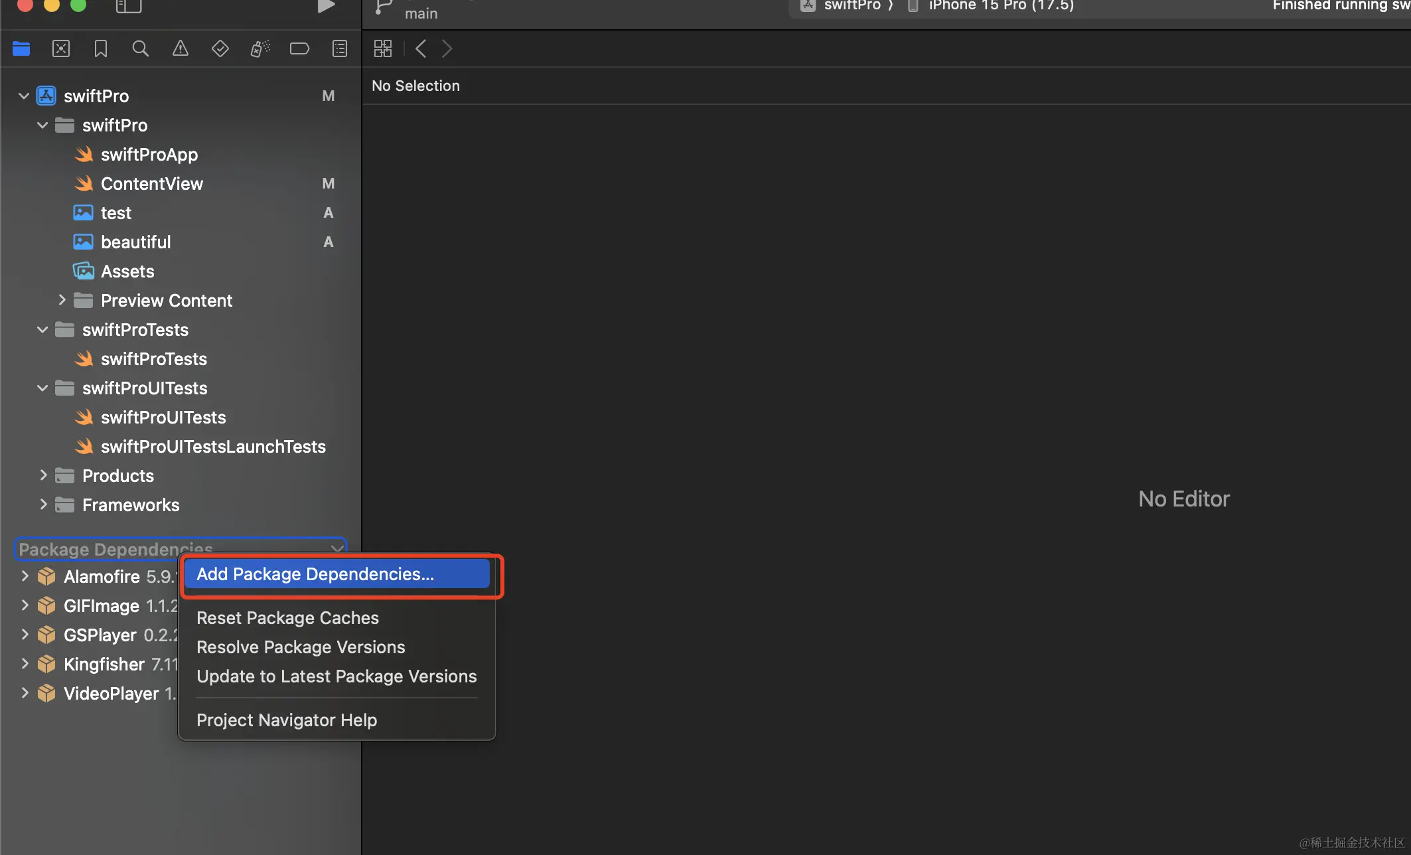This screenshot has width=1411, height=855.
Task: Expand the Products folder
Action: click(42, 475)
